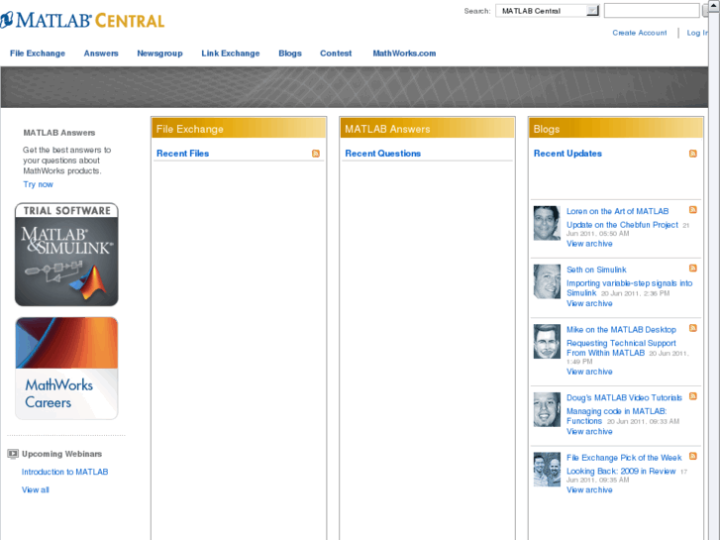This screenshot has width=720, height=540.
Task: Open the Answers menu item
Action: (101, 54)
